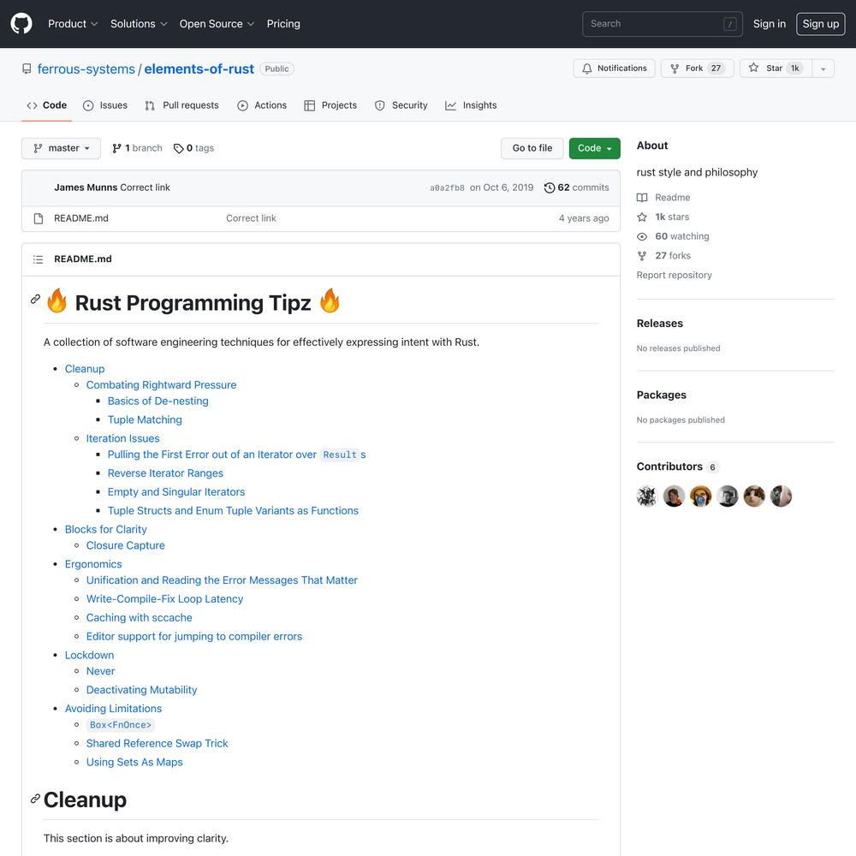856x856 pixels.
Task: Star the repository
Action: click(x=776, y=68)
